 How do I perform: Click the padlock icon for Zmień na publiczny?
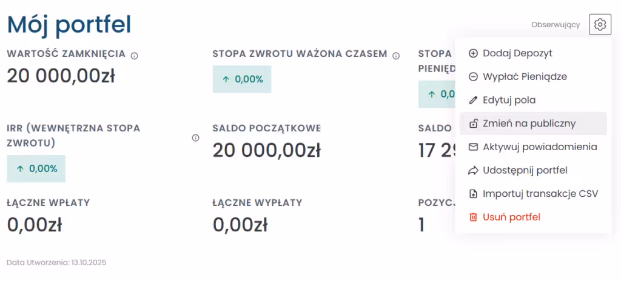click(x=474, y=124)
